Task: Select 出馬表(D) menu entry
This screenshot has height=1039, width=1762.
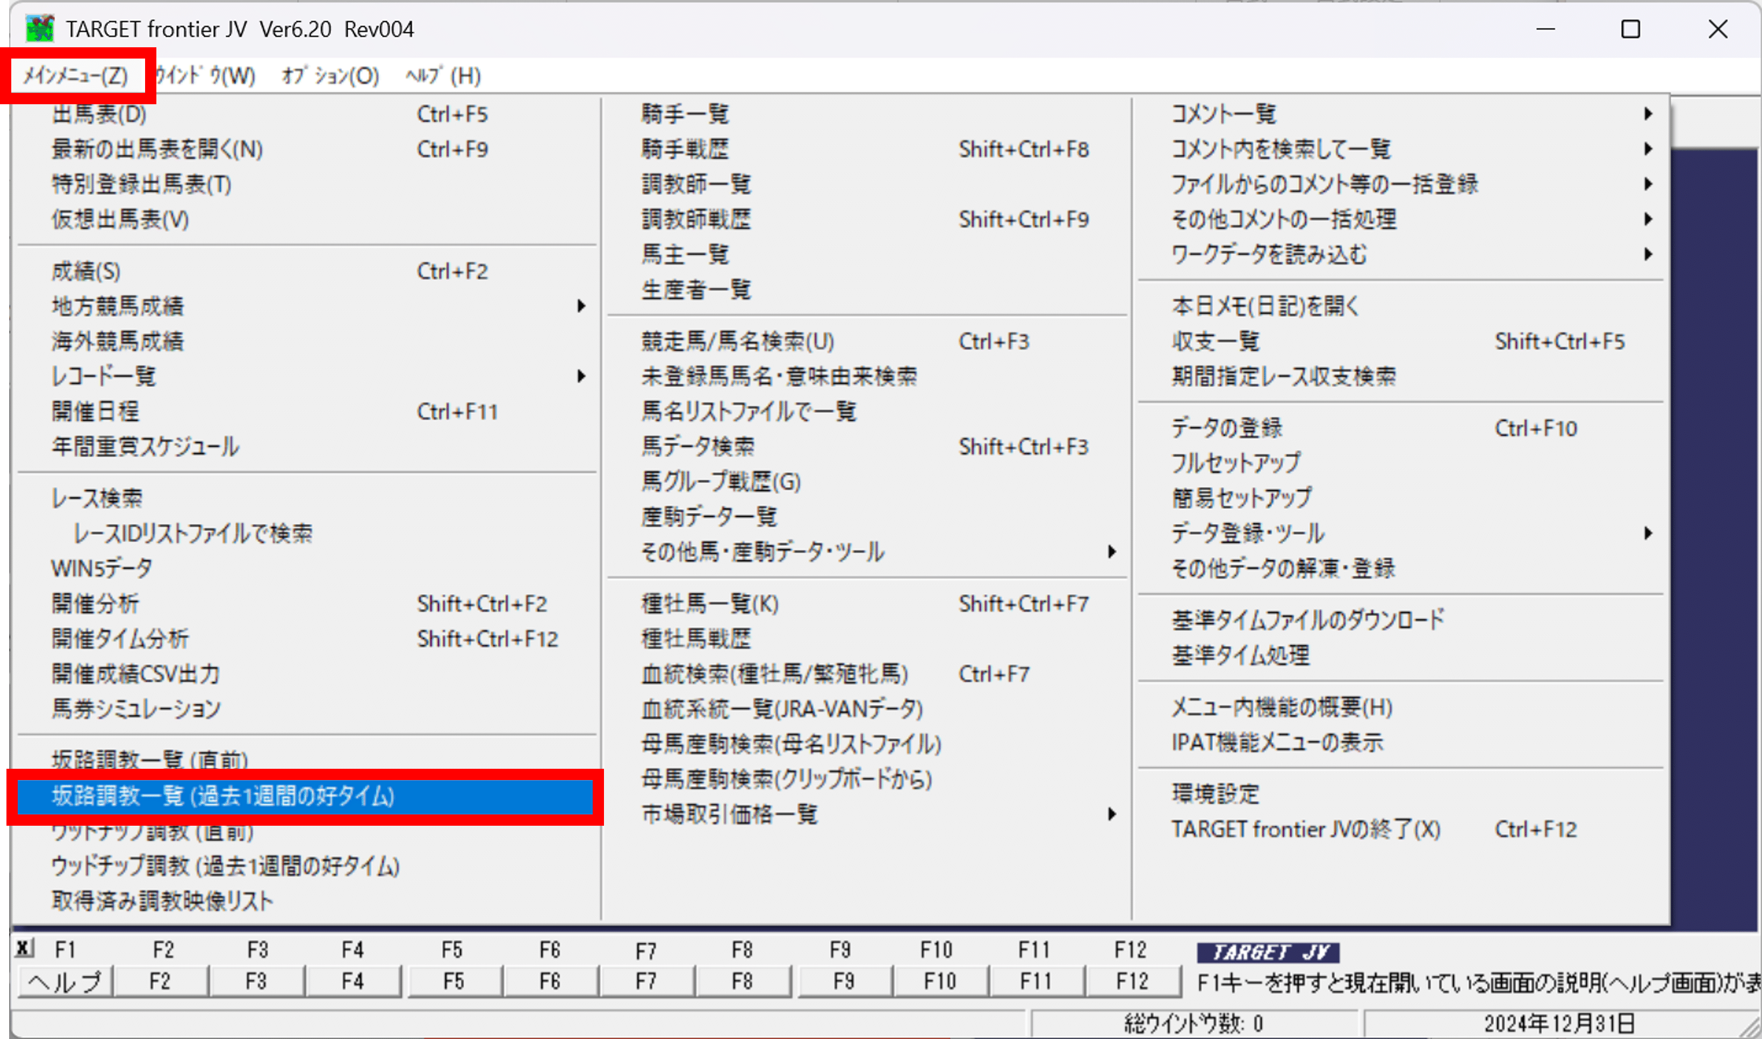Action: point(307,114)
